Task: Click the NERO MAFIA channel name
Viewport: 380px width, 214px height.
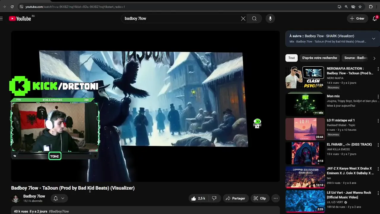Action: click(335, 78)
